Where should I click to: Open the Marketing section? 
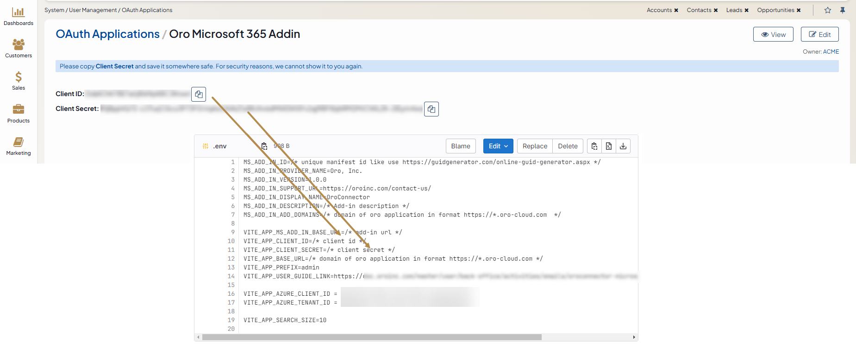click(19, 146)
